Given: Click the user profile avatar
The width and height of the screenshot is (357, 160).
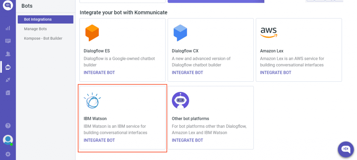Looking at the screenshot, I should pos(8,140).
